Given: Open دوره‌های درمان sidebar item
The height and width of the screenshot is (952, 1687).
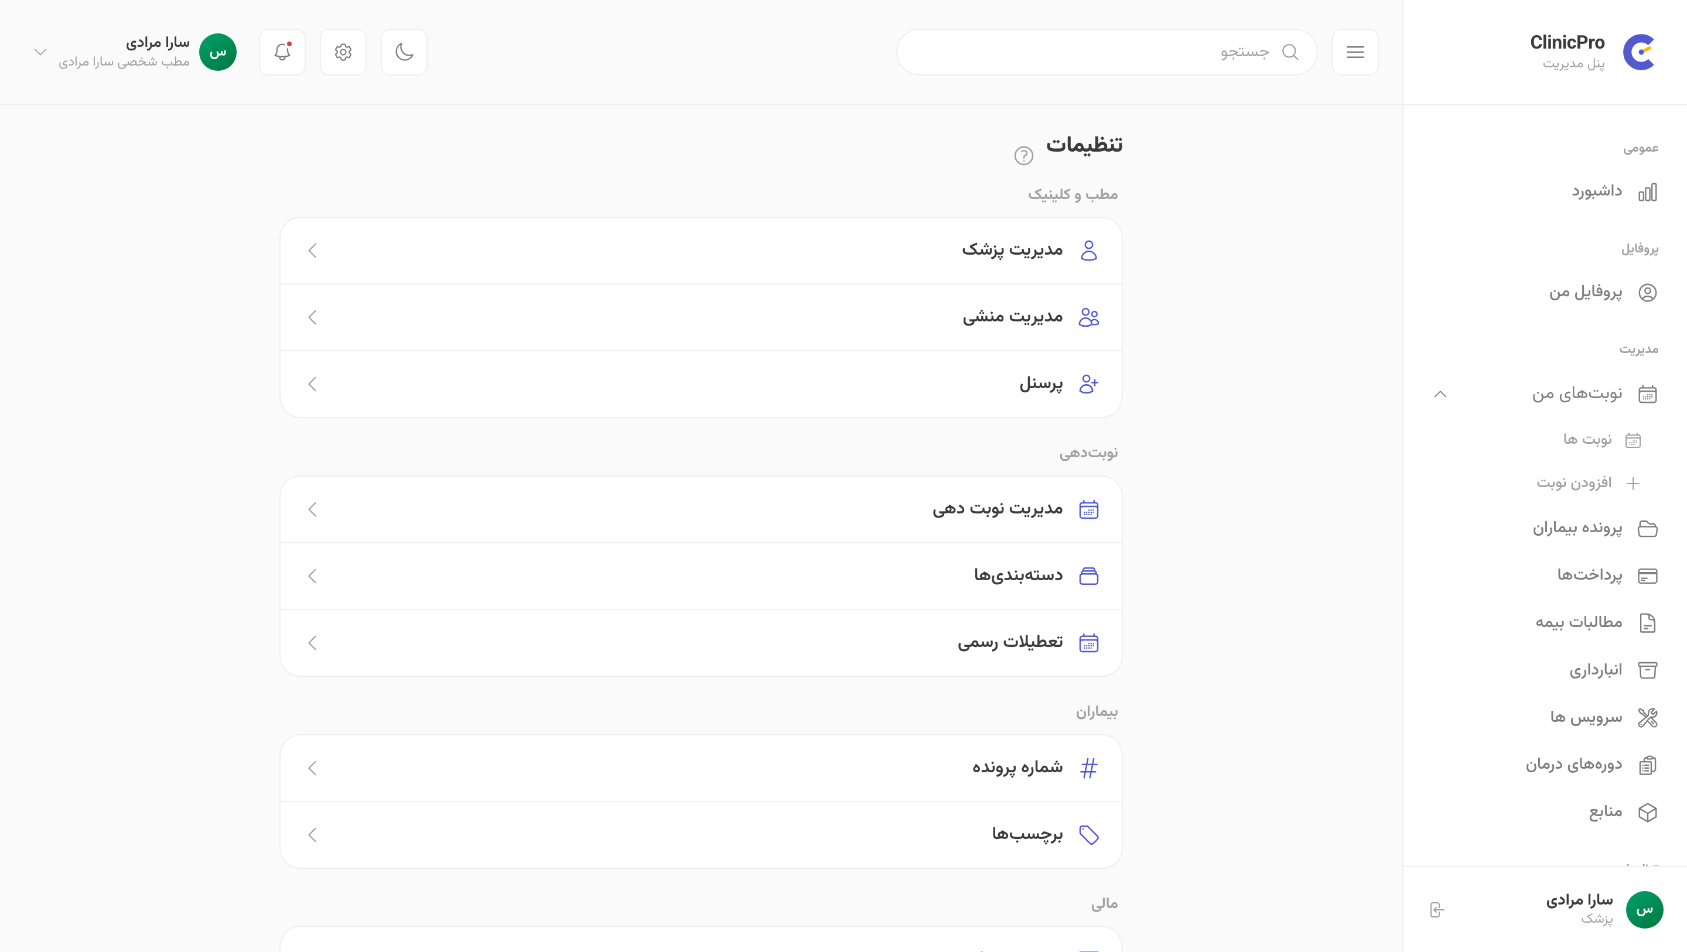Looking at the screenshot, I should tap(1545, 765).
